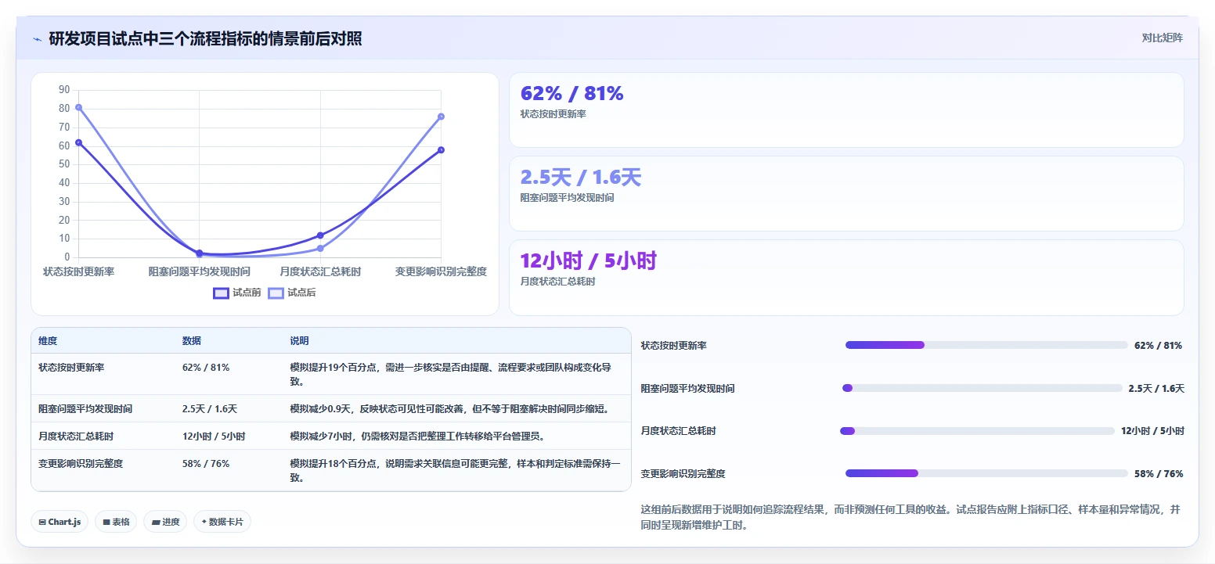Click x-axis label 变更影响识别完整度 on chart
The width and height of the screenshot is (1215, 564).
[x=441, y=271]
